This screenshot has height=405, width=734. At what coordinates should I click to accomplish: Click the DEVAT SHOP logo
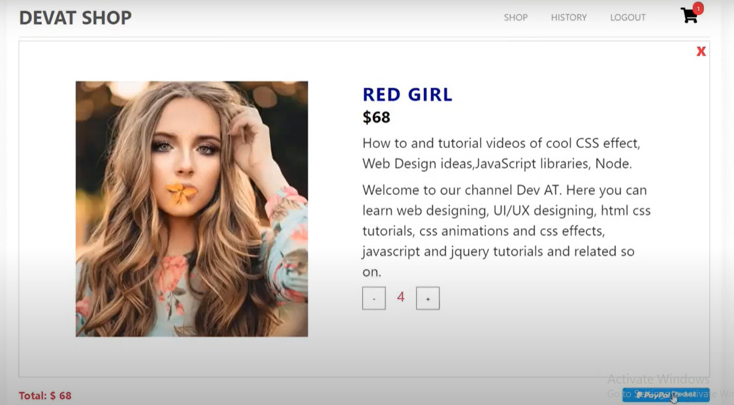coord(75,18)
